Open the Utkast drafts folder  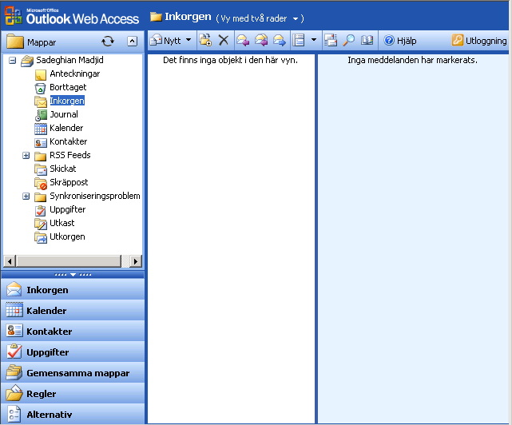click(62, 223)
